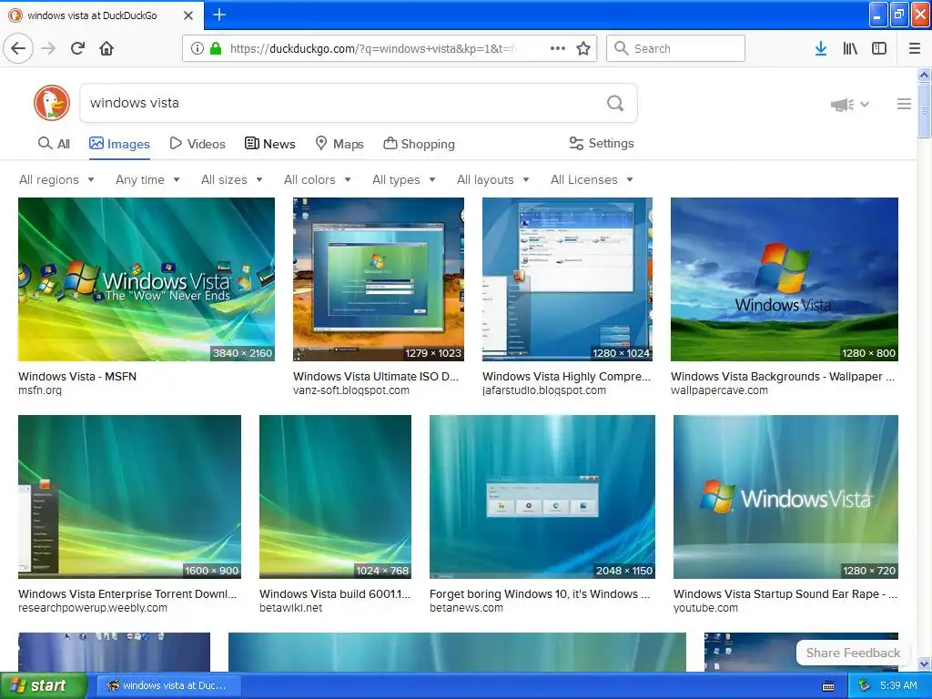Expand the All Licenses filter
This screenshot has height=699, width=932.
592,179
